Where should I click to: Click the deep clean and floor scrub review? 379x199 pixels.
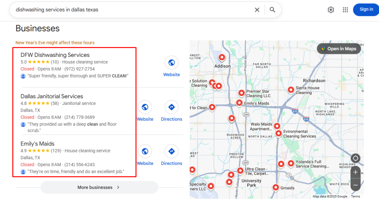pos(72,127)
